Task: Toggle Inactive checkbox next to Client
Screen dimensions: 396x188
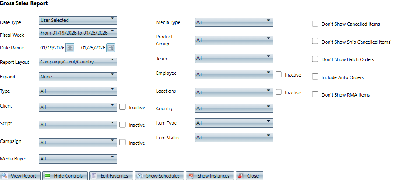Action: tap(123, 107)
